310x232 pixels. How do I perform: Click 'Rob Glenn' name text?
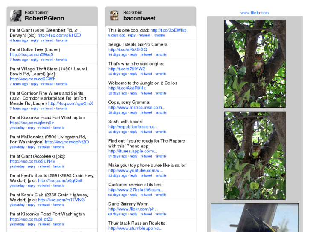[133, 12]
